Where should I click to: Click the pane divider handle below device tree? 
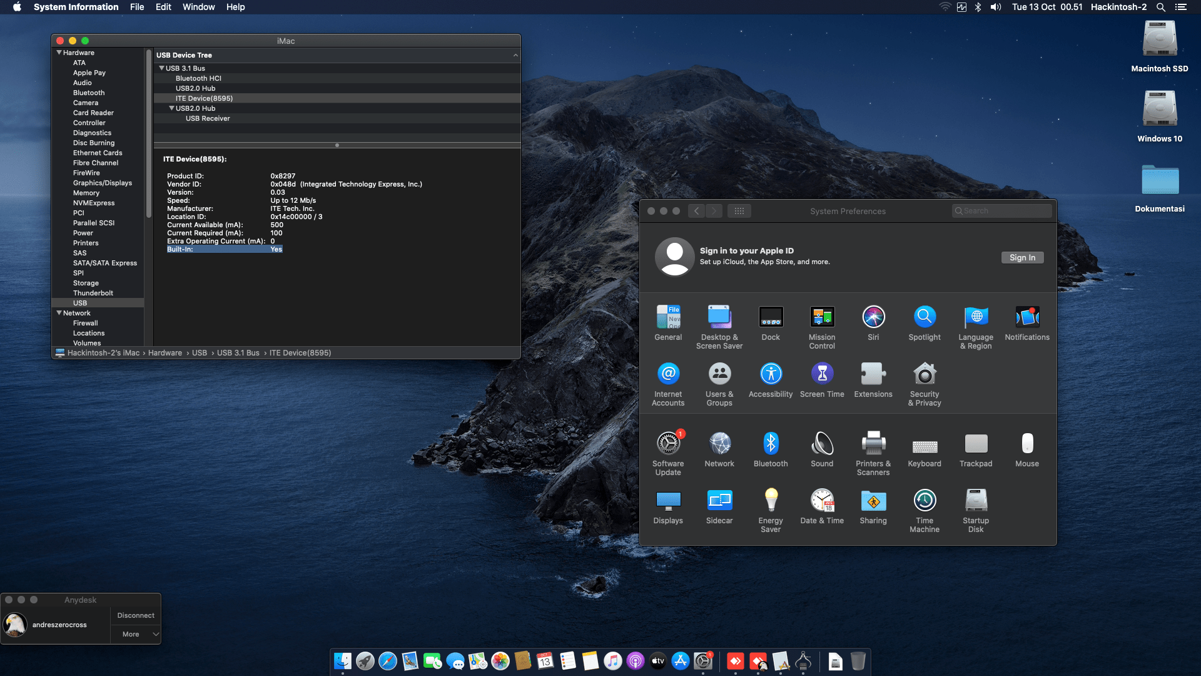pos(337,145)
